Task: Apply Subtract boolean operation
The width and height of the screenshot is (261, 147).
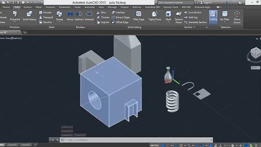Action: [79, 16]
